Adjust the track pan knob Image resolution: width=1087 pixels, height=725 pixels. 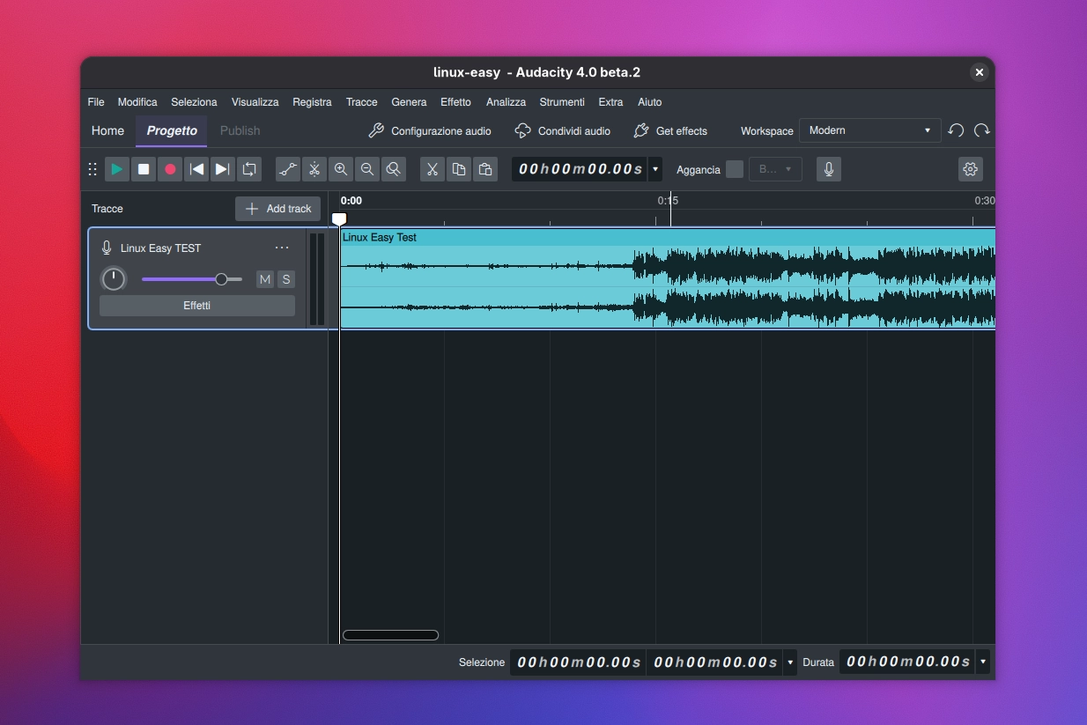pos(114,279)
